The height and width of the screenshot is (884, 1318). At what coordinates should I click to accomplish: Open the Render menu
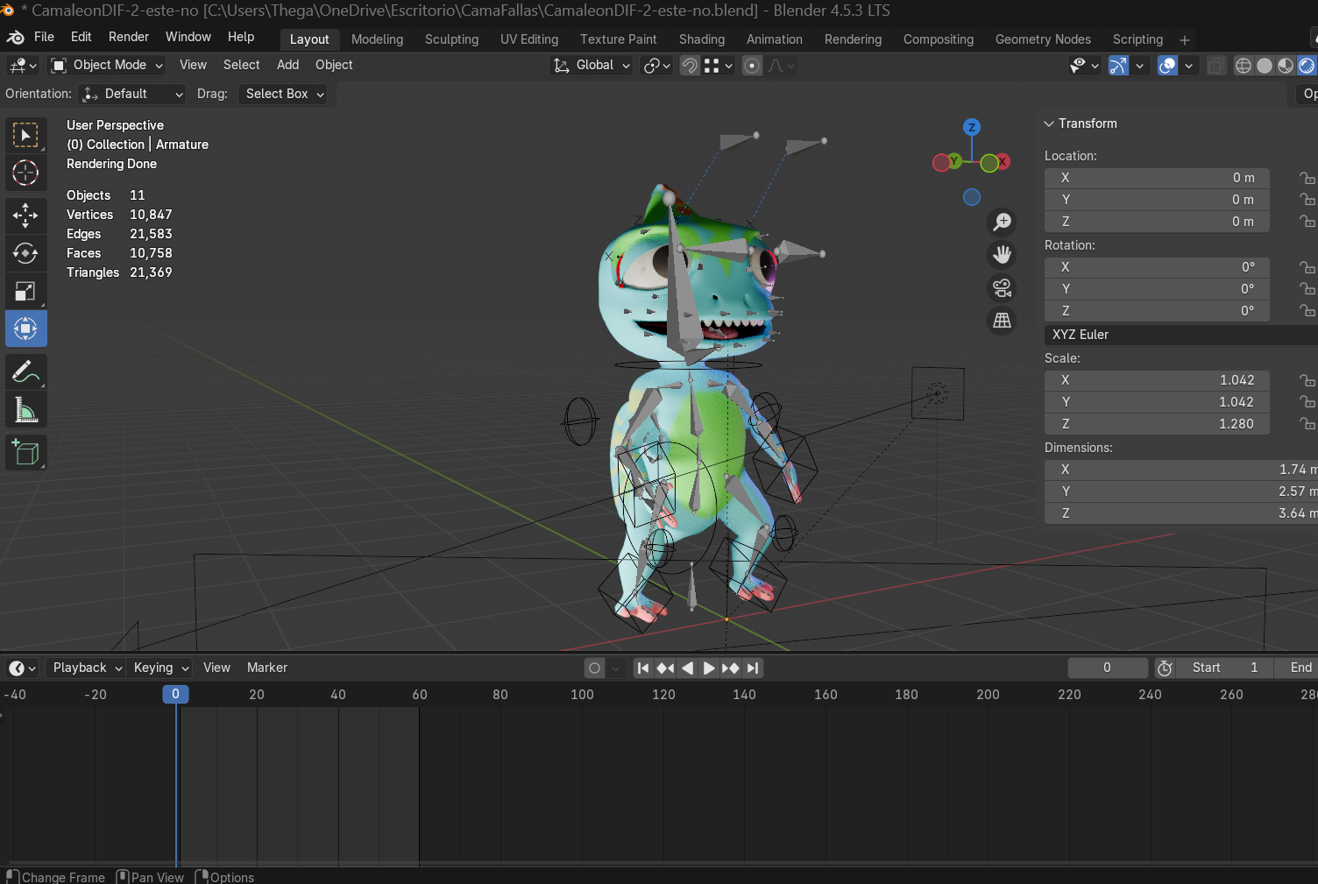pos(128,37)
